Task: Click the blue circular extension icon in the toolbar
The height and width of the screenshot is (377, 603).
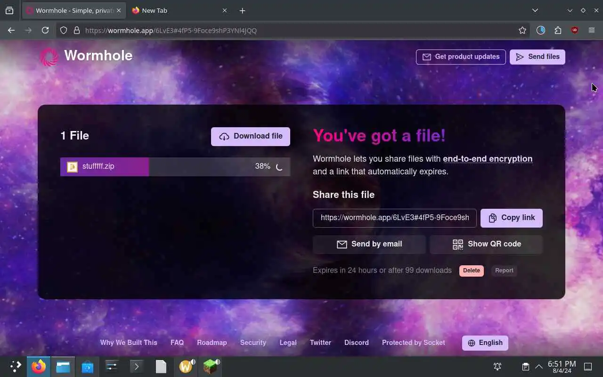Action: (x=541, y=30)
